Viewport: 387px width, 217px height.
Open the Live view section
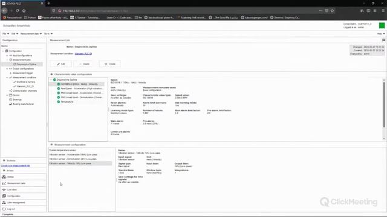pyautogui.click(x=23, y=189)
